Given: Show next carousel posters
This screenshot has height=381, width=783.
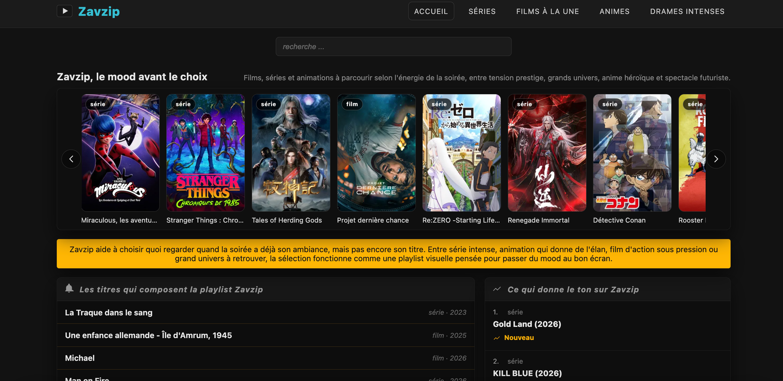Looking at the screenshot, I should click(716, 159).
